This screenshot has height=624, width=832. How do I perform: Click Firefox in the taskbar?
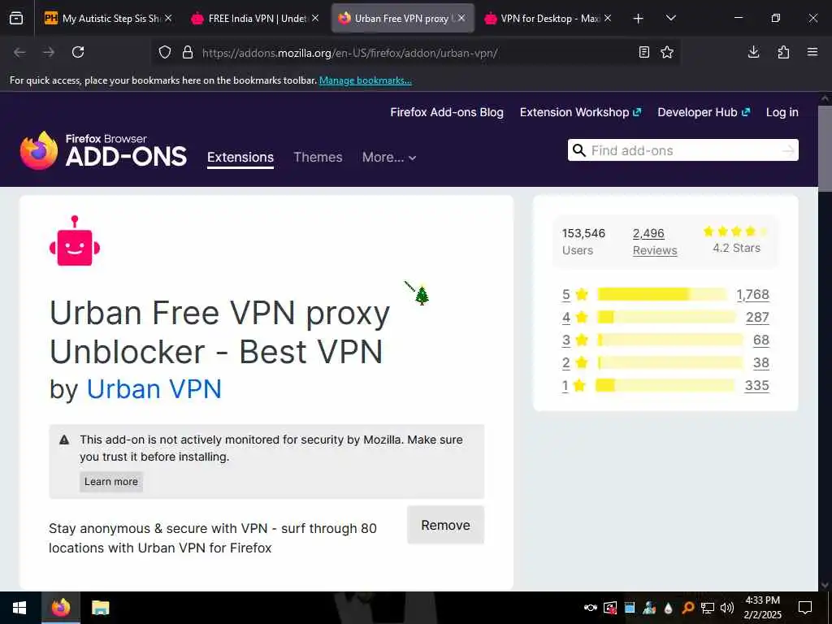(x=61, y=608)
